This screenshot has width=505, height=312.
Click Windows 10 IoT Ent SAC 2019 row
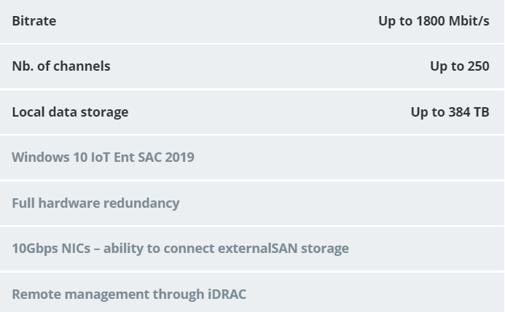point(252,157)
